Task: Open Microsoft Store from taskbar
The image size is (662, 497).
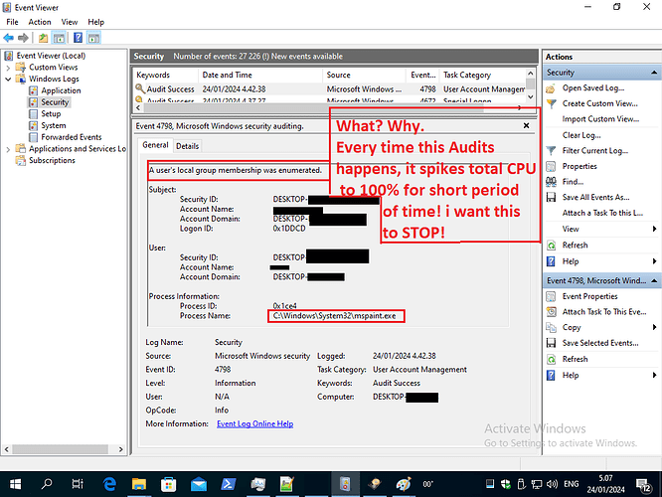Action: pyautogui.click(x=168, y=484)
